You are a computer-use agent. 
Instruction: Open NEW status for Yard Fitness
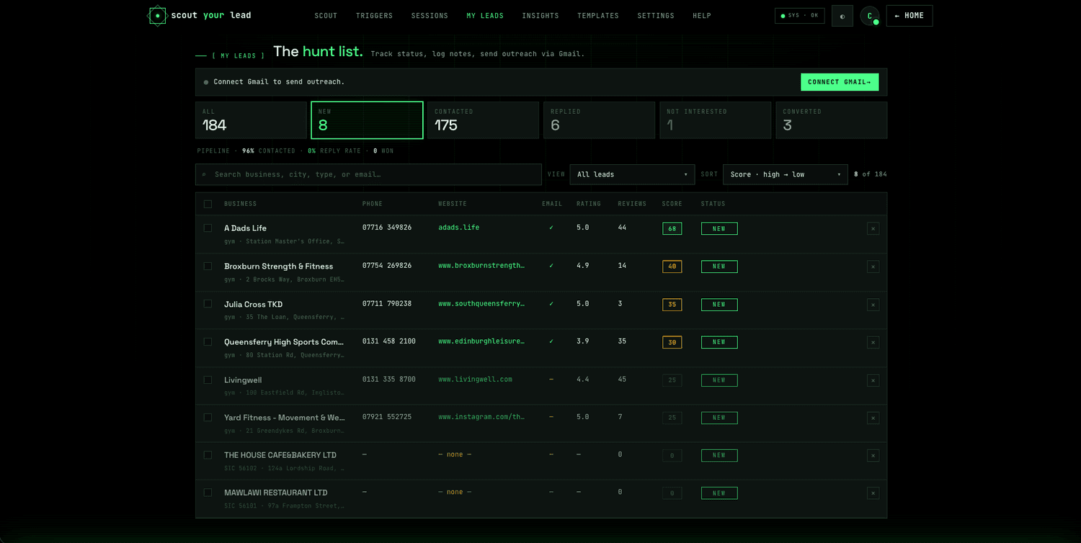tap(719, 418)
